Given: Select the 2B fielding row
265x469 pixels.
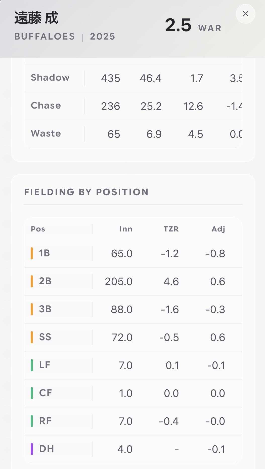Looking at the screenshot, I should pyautogui.click(x=133, y=281).
